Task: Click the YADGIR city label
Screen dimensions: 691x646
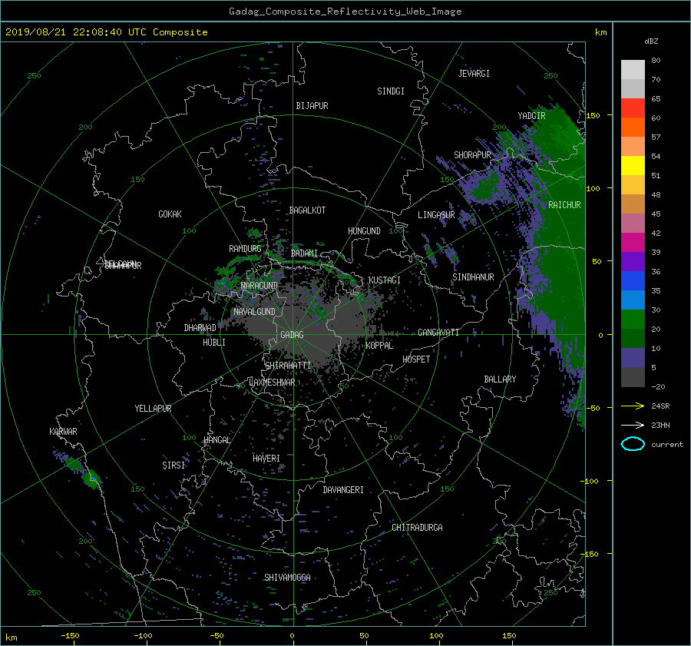Action: [x=531, y=116]
